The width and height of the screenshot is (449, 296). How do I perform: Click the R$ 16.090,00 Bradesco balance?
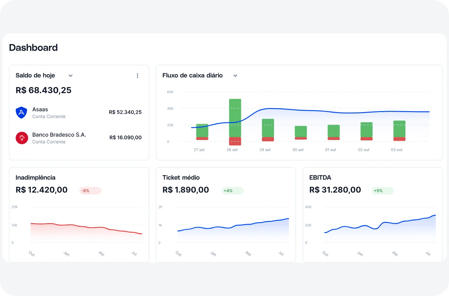125,138
